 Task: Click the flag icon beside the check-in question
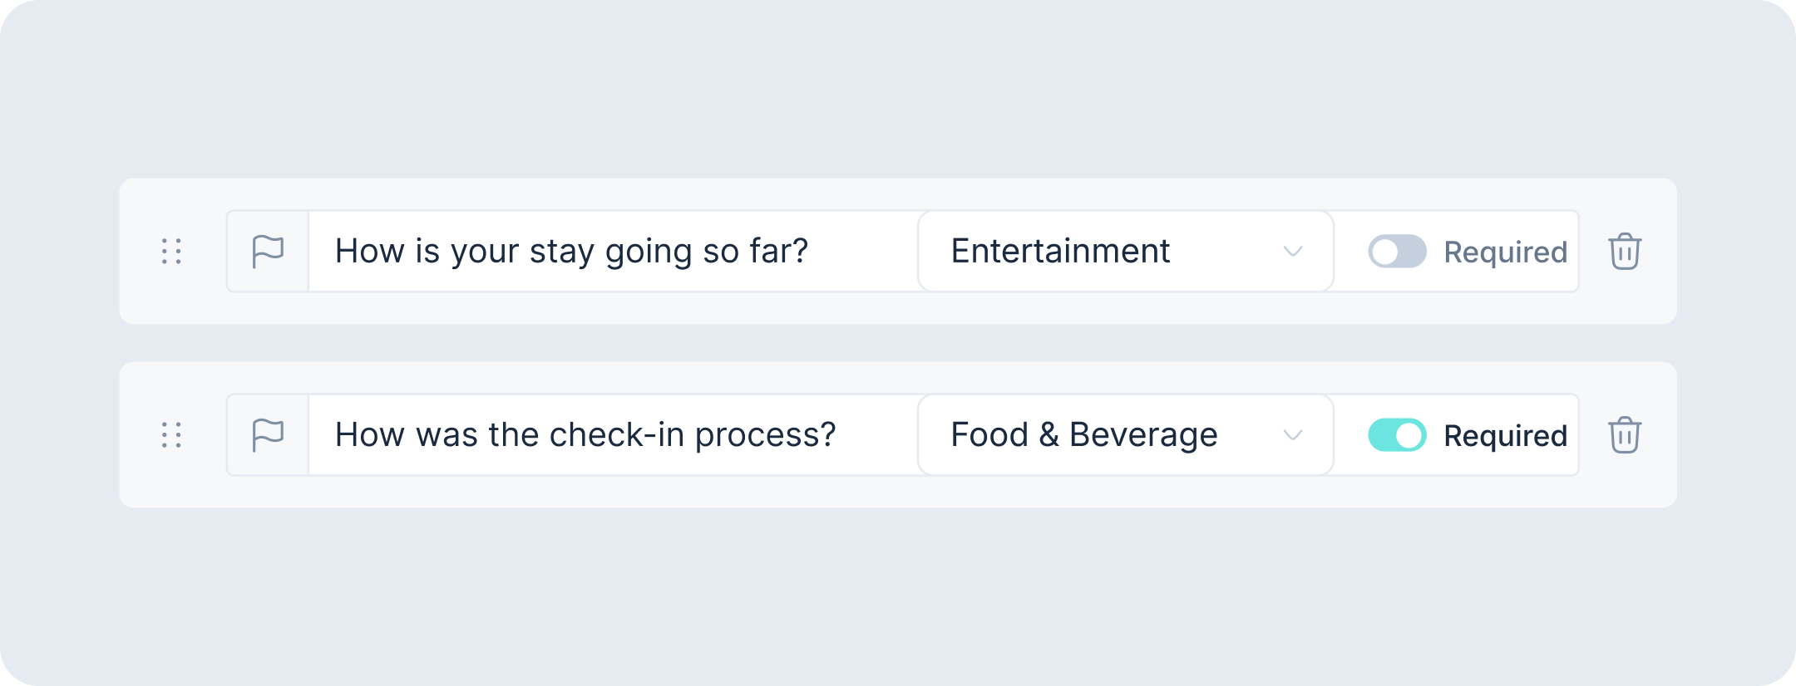point(268,434)
